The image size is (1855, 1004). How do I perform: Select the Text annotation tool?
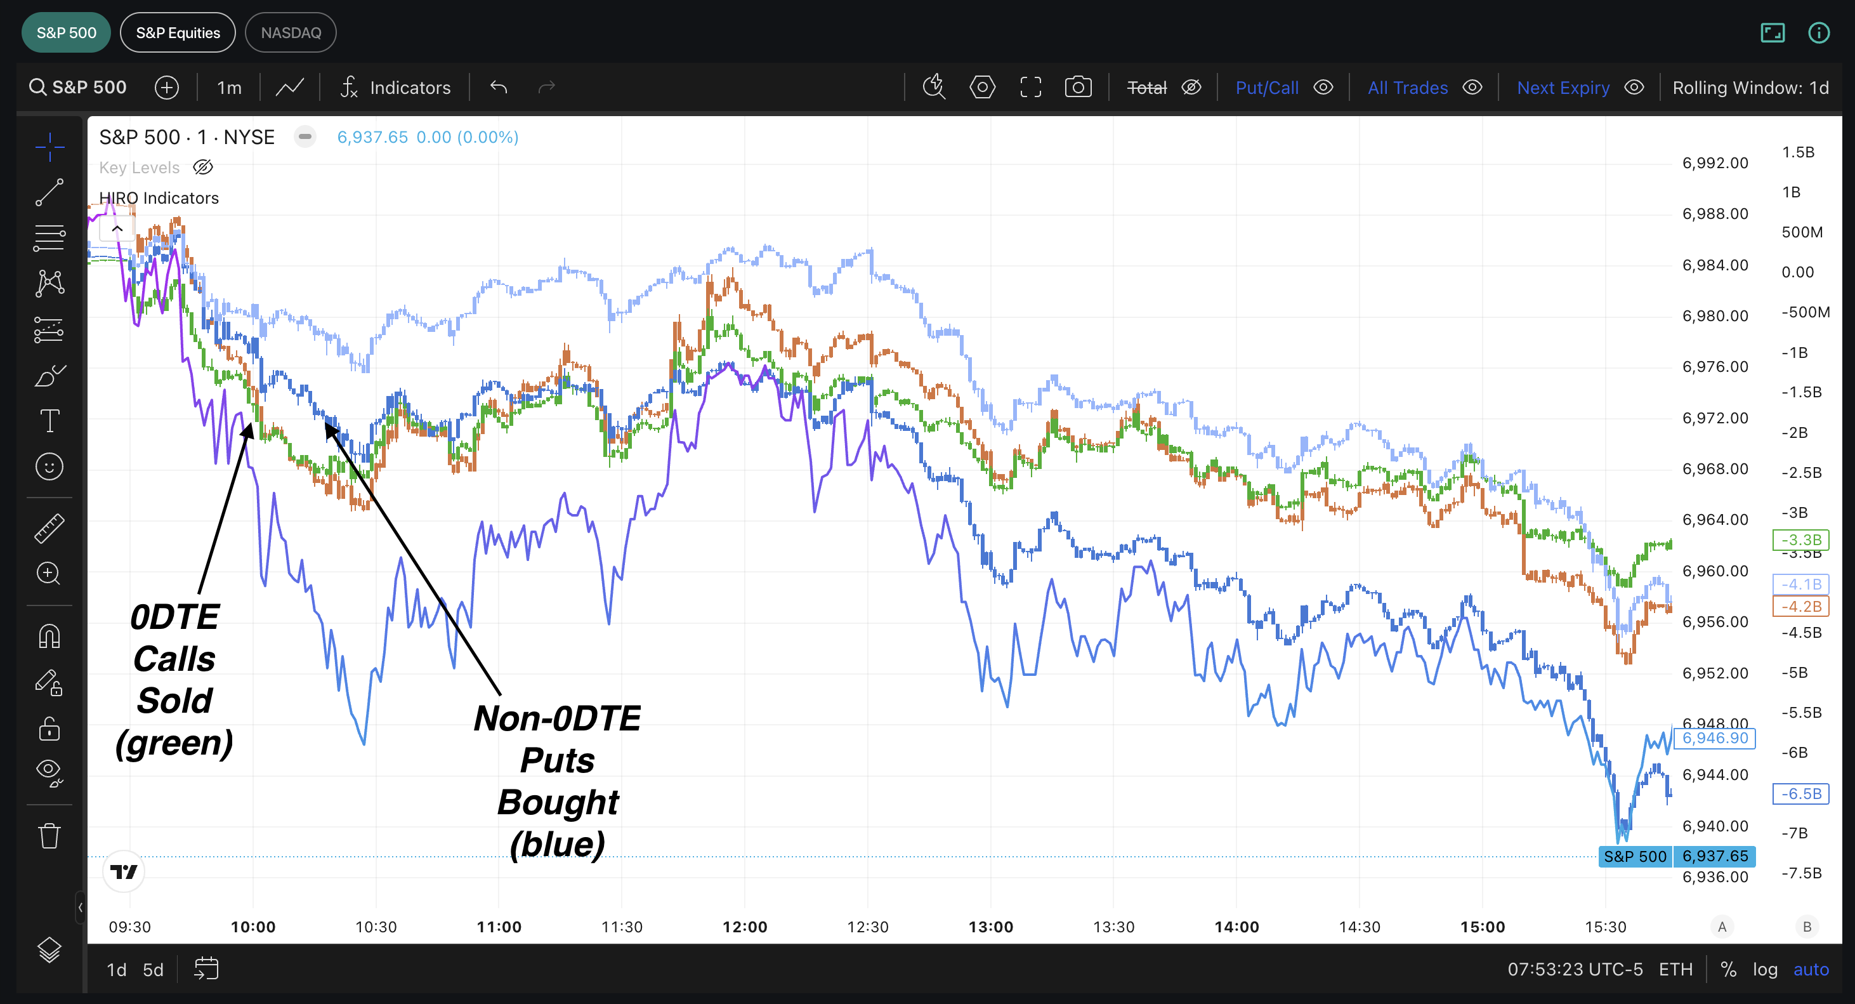pyautogui.click(x=49, y=421)
